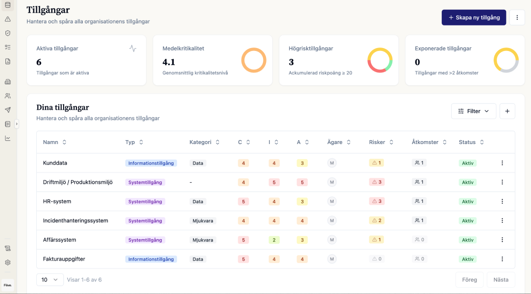
Task: Open the settings gear in sidebar
Action: [8, 263]
